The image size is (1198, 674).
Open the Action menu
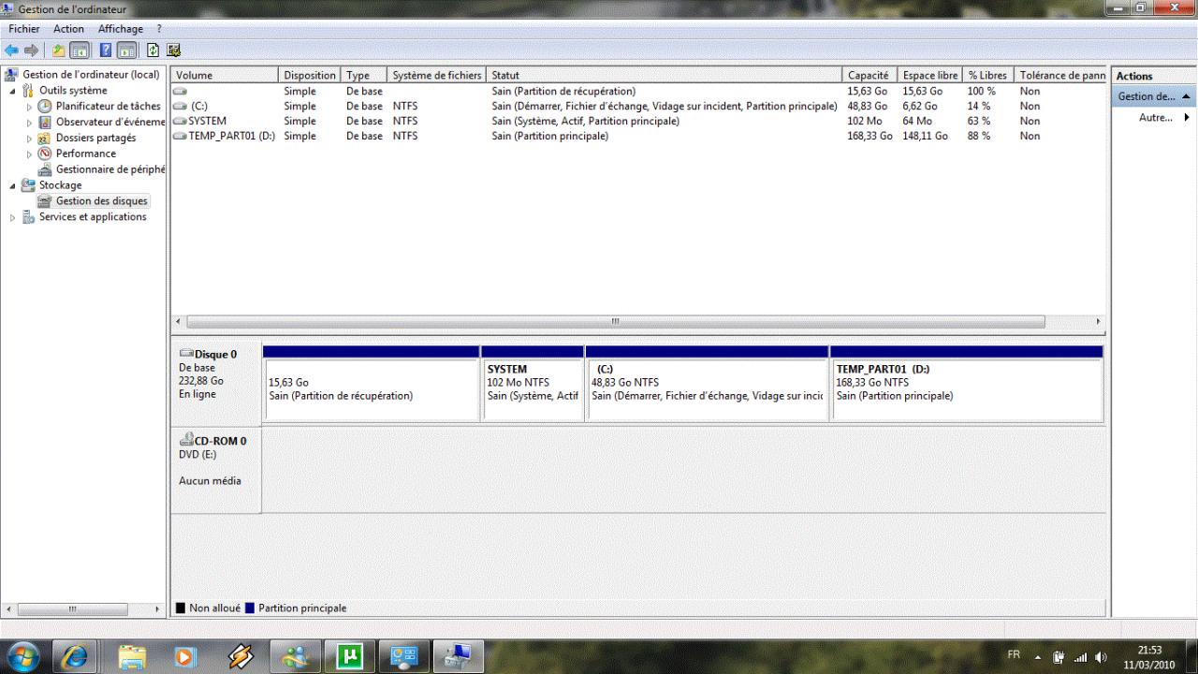(x=68, y=29)
